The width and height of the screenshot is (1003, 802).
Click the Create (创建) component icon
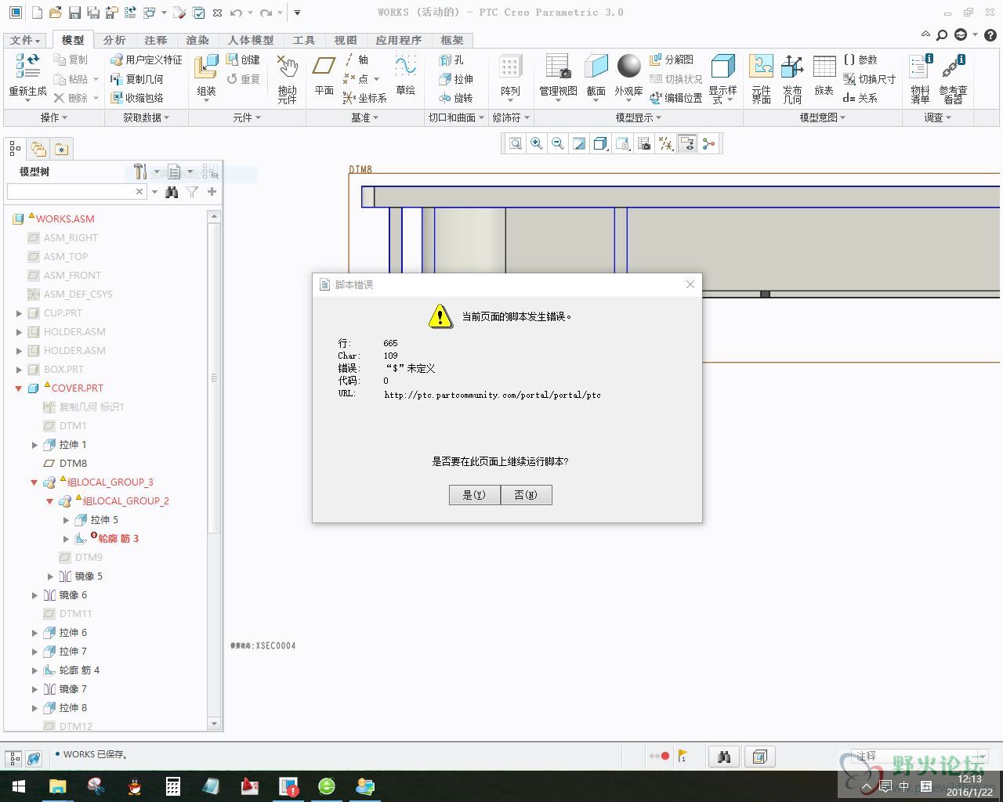click(232, 60)
